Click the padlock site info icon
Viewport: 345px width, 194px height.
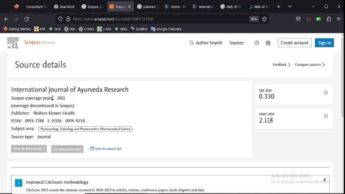(x=68, y=19)
